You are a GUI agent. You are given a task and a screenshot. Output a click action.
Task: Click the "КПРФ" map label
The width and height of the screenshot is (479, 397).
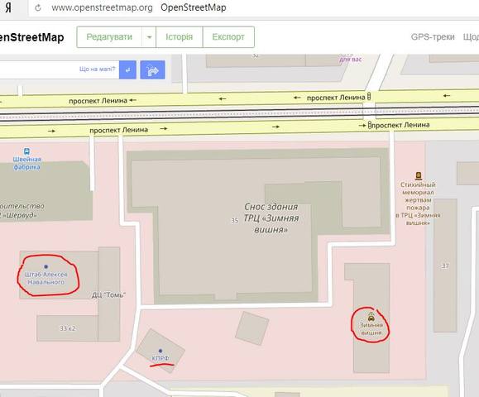tap(160, 358)
